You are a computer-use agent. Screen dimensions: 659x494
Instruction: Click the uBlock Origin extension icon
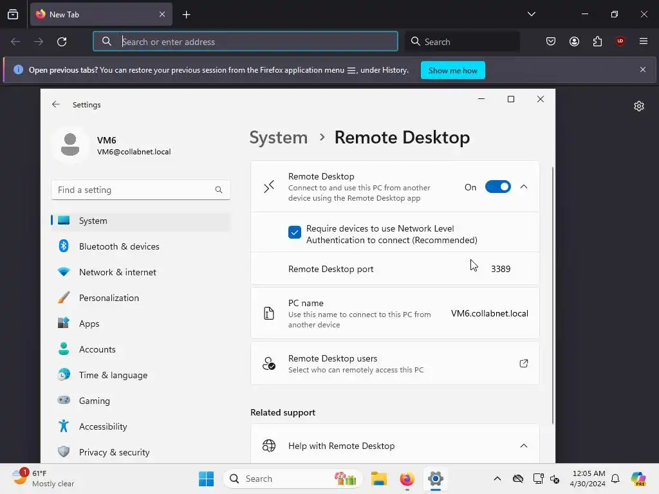620,41
